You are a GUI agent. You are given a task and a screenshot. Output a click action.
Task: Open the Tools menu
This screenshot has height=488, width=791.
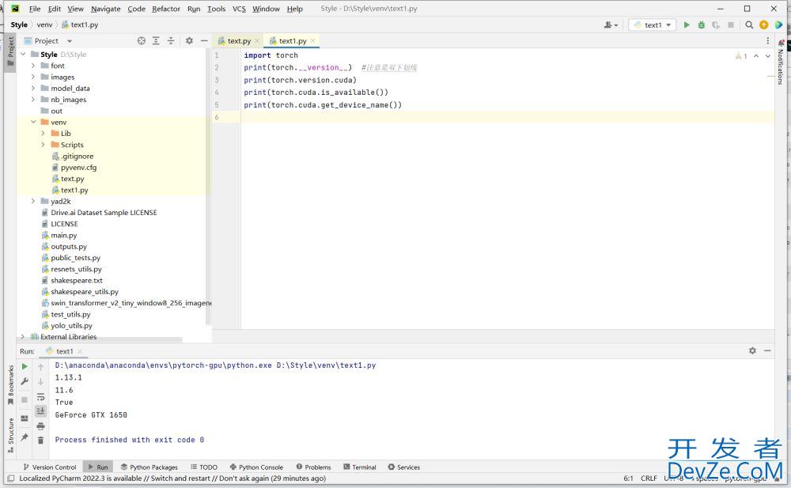point(217,9)
